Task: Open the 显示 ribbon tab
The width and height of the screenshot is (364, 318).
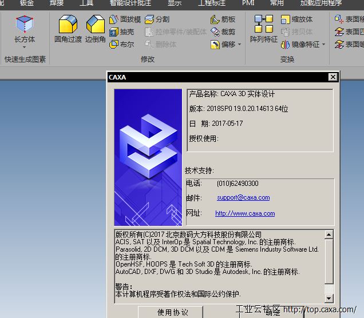Action: [x=175, y=3]
